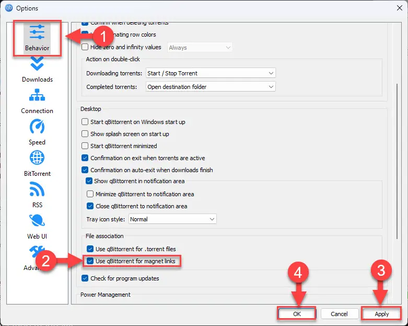Open the Behavior settings section icon
Viewport: 408px width, 326px height.
click(37, 32)
